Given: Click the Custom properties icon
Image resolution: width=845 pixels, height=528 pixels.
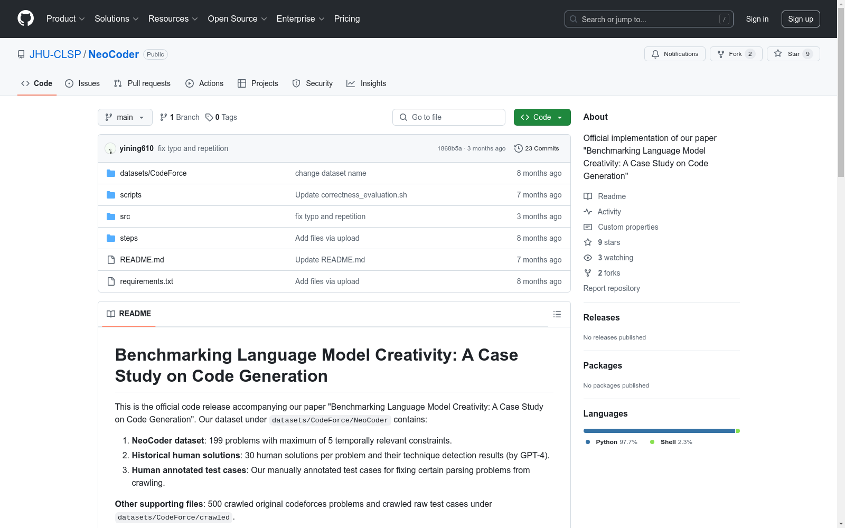Looking at the screenshot, I should 588,227.
